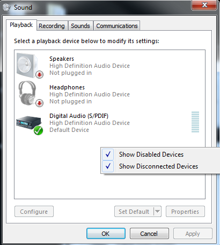Image resolution: width=220 pixels, height=245 pixels.
Task: Click the Cancel button
Action: (149, 234)
